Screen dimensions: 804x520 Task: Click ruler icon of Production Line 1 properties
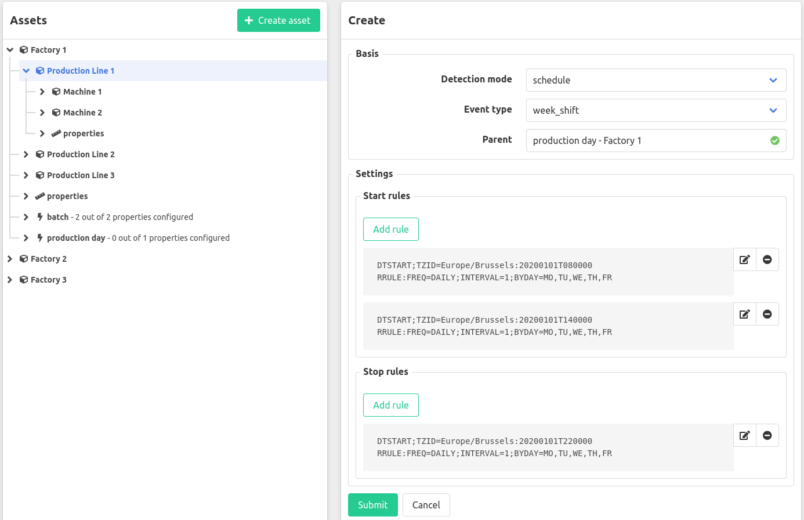pyautogui.click(x=56, y=133)
